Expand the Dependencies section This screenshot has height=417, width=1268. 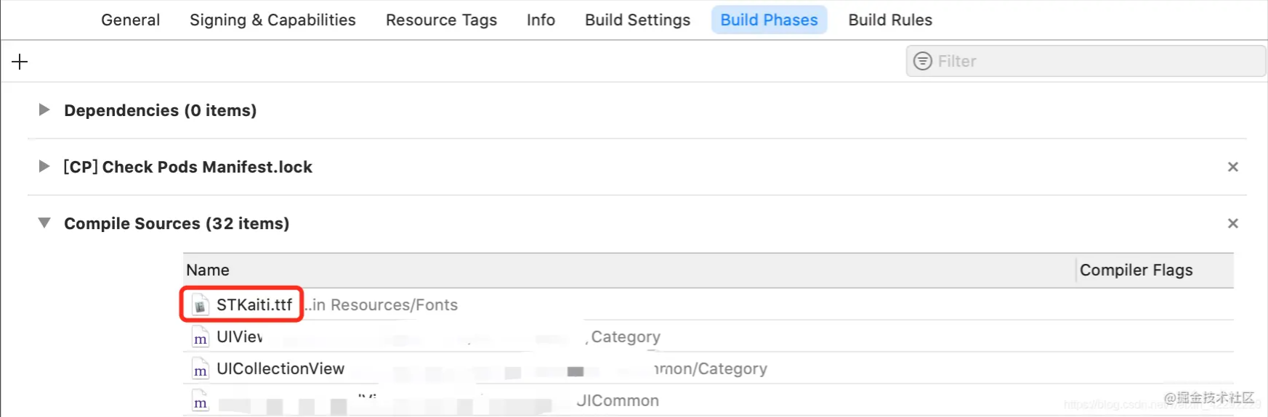coord(44,110)
